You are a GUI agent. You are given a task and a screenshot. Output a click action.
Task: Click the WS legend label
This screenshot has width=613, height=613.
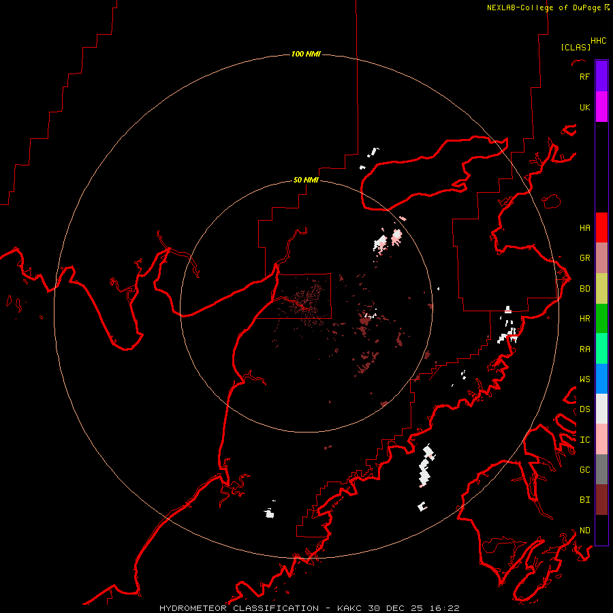[x=584, y=379]
